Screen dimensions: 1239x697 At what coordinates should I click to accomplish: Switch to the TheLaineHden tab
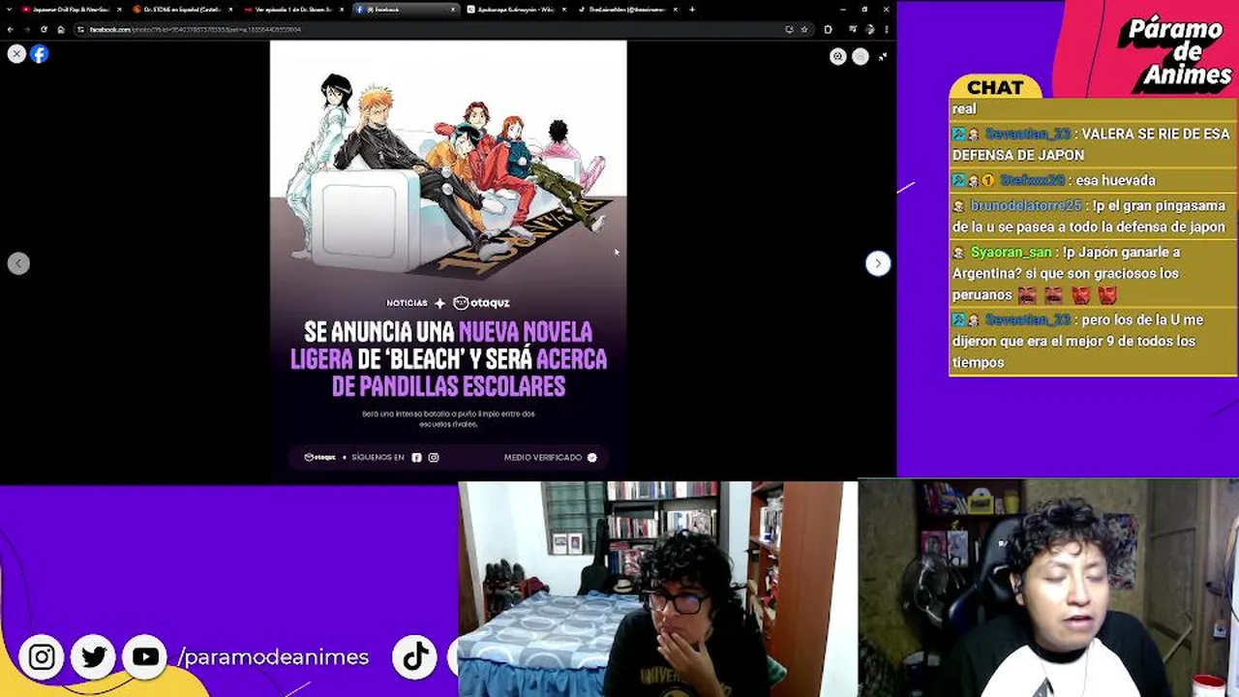[626, 10]
